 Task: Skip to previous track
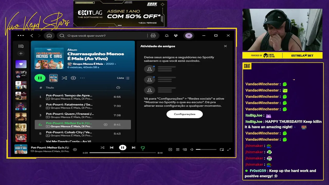coord(112,147)
